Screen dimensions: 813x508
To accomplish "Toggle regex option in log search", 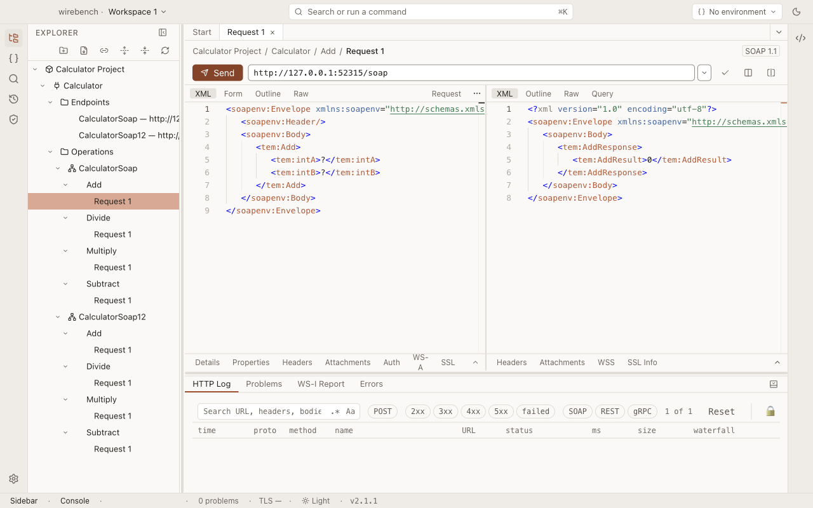I will [x=335, y=411].
